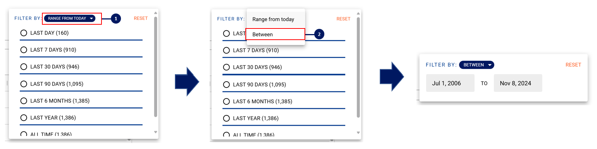Click the step 1 numbered callout badge
Screen dimensions: 597x149
[x=116, y=18]
